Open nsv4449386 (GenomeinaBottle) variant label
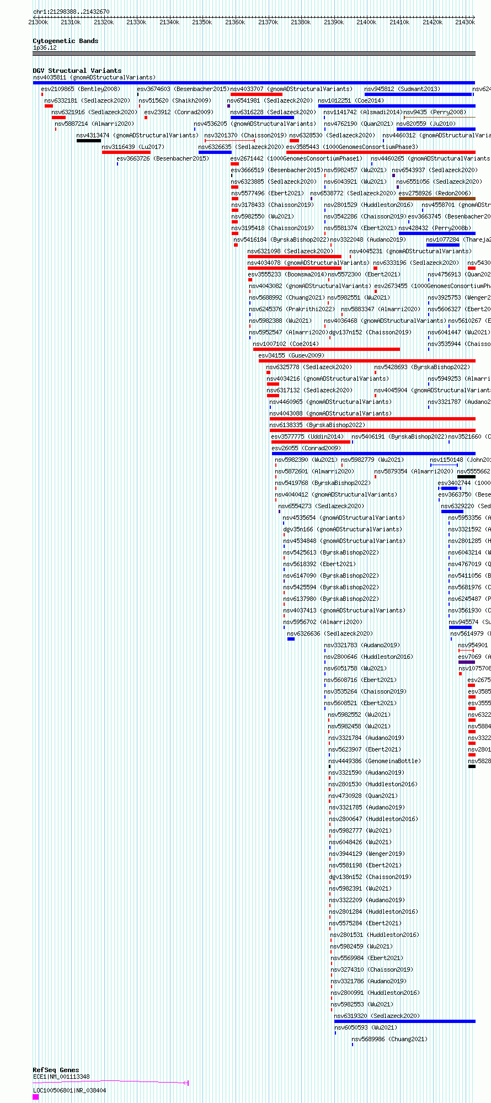This screenshot has width=491, height=1103. [x=375, y=761]
